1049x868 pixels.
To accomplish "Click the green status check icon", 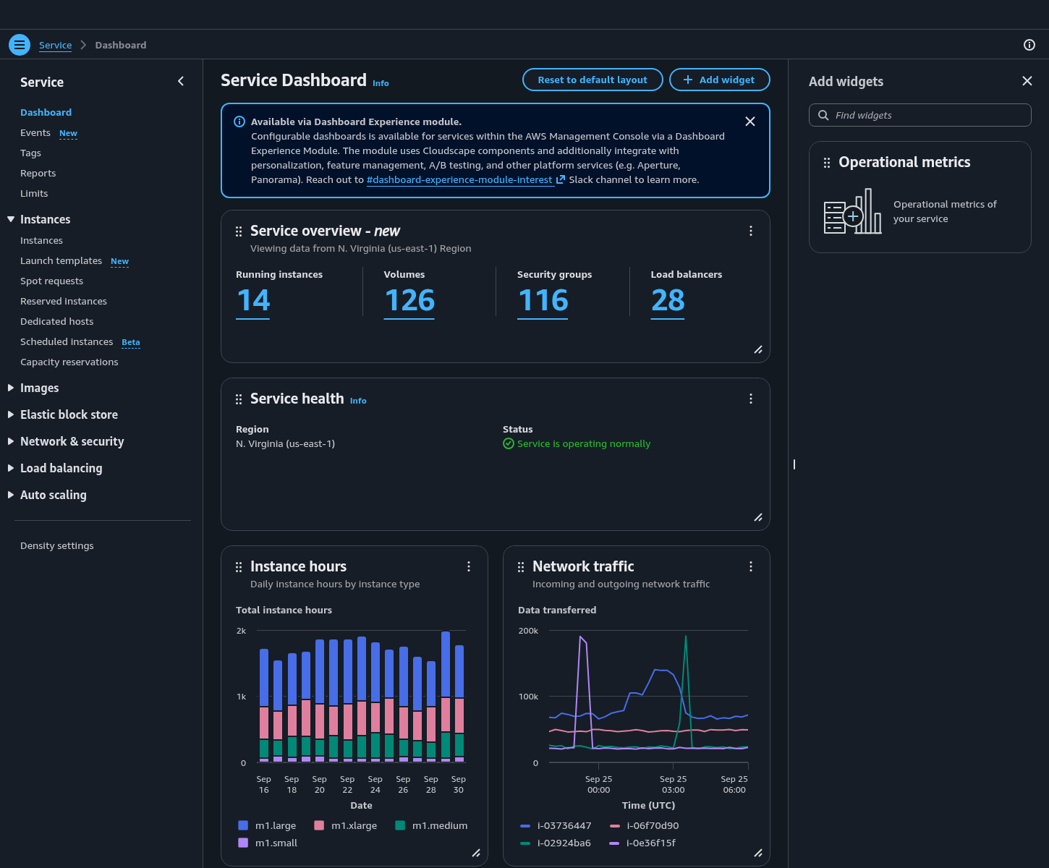I will click(x=509, y=443).
